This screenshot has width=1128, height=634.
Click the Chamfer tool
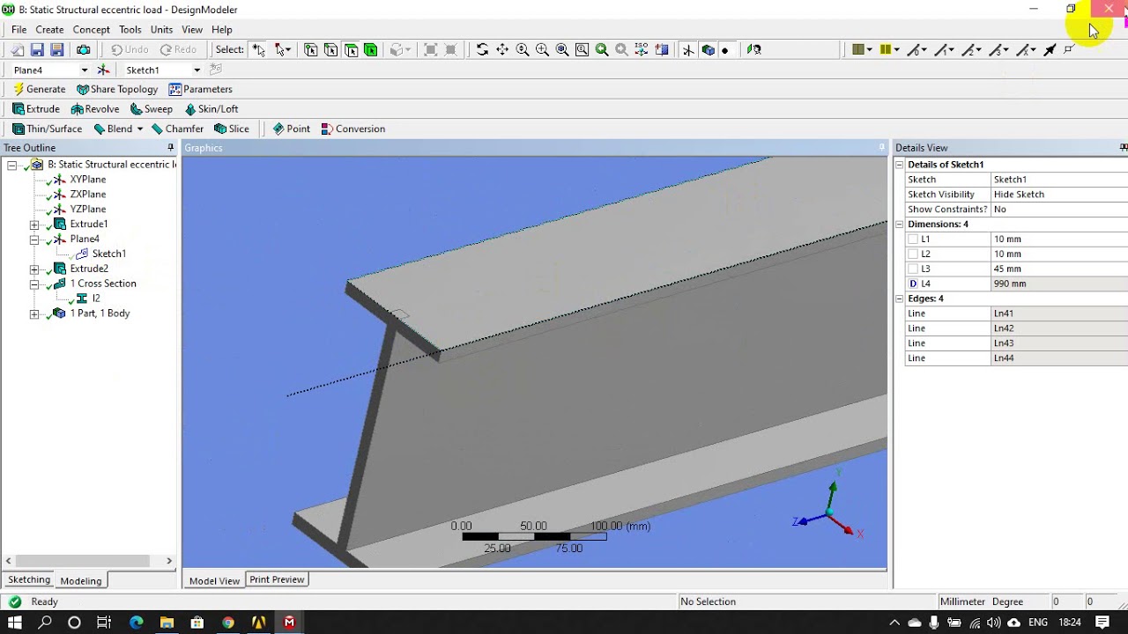coord(177,129)
